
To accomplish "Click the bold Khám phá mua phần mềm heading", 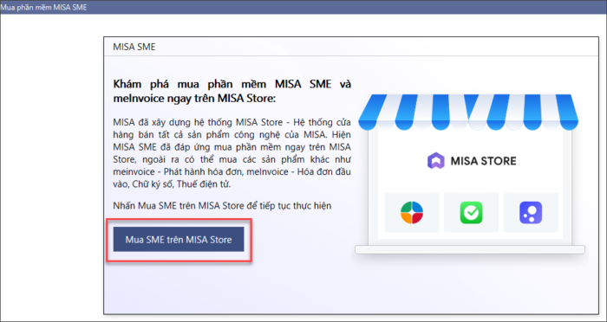I will pos(232,91).
